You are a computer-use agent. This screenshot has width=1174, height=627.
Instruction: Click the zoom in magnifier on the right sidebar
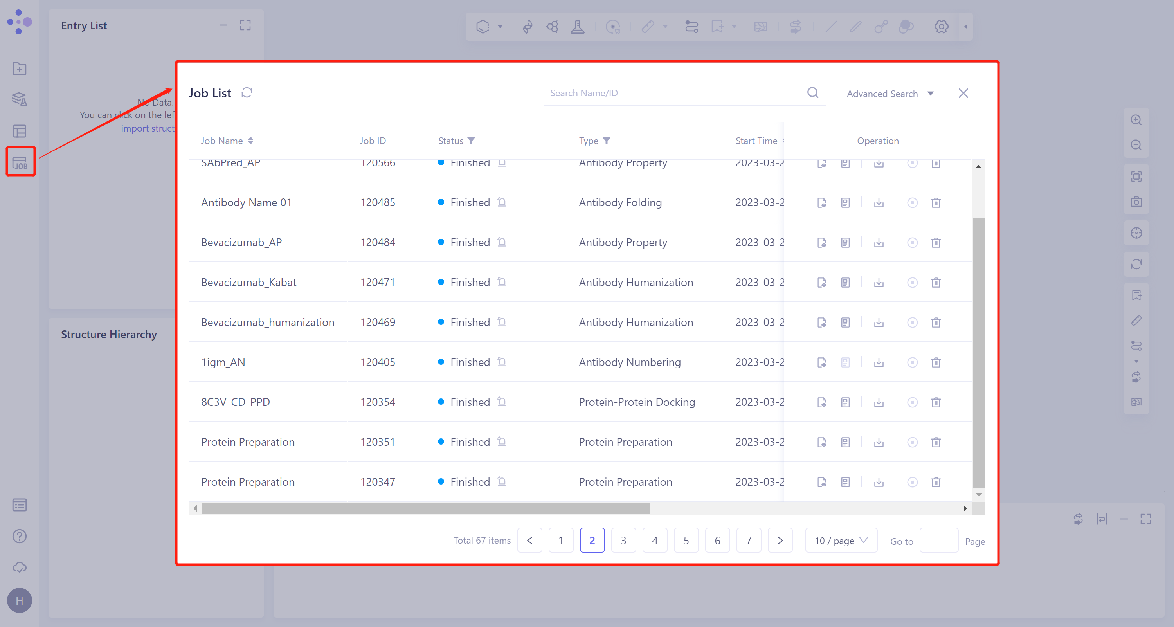click(1136, 120)
